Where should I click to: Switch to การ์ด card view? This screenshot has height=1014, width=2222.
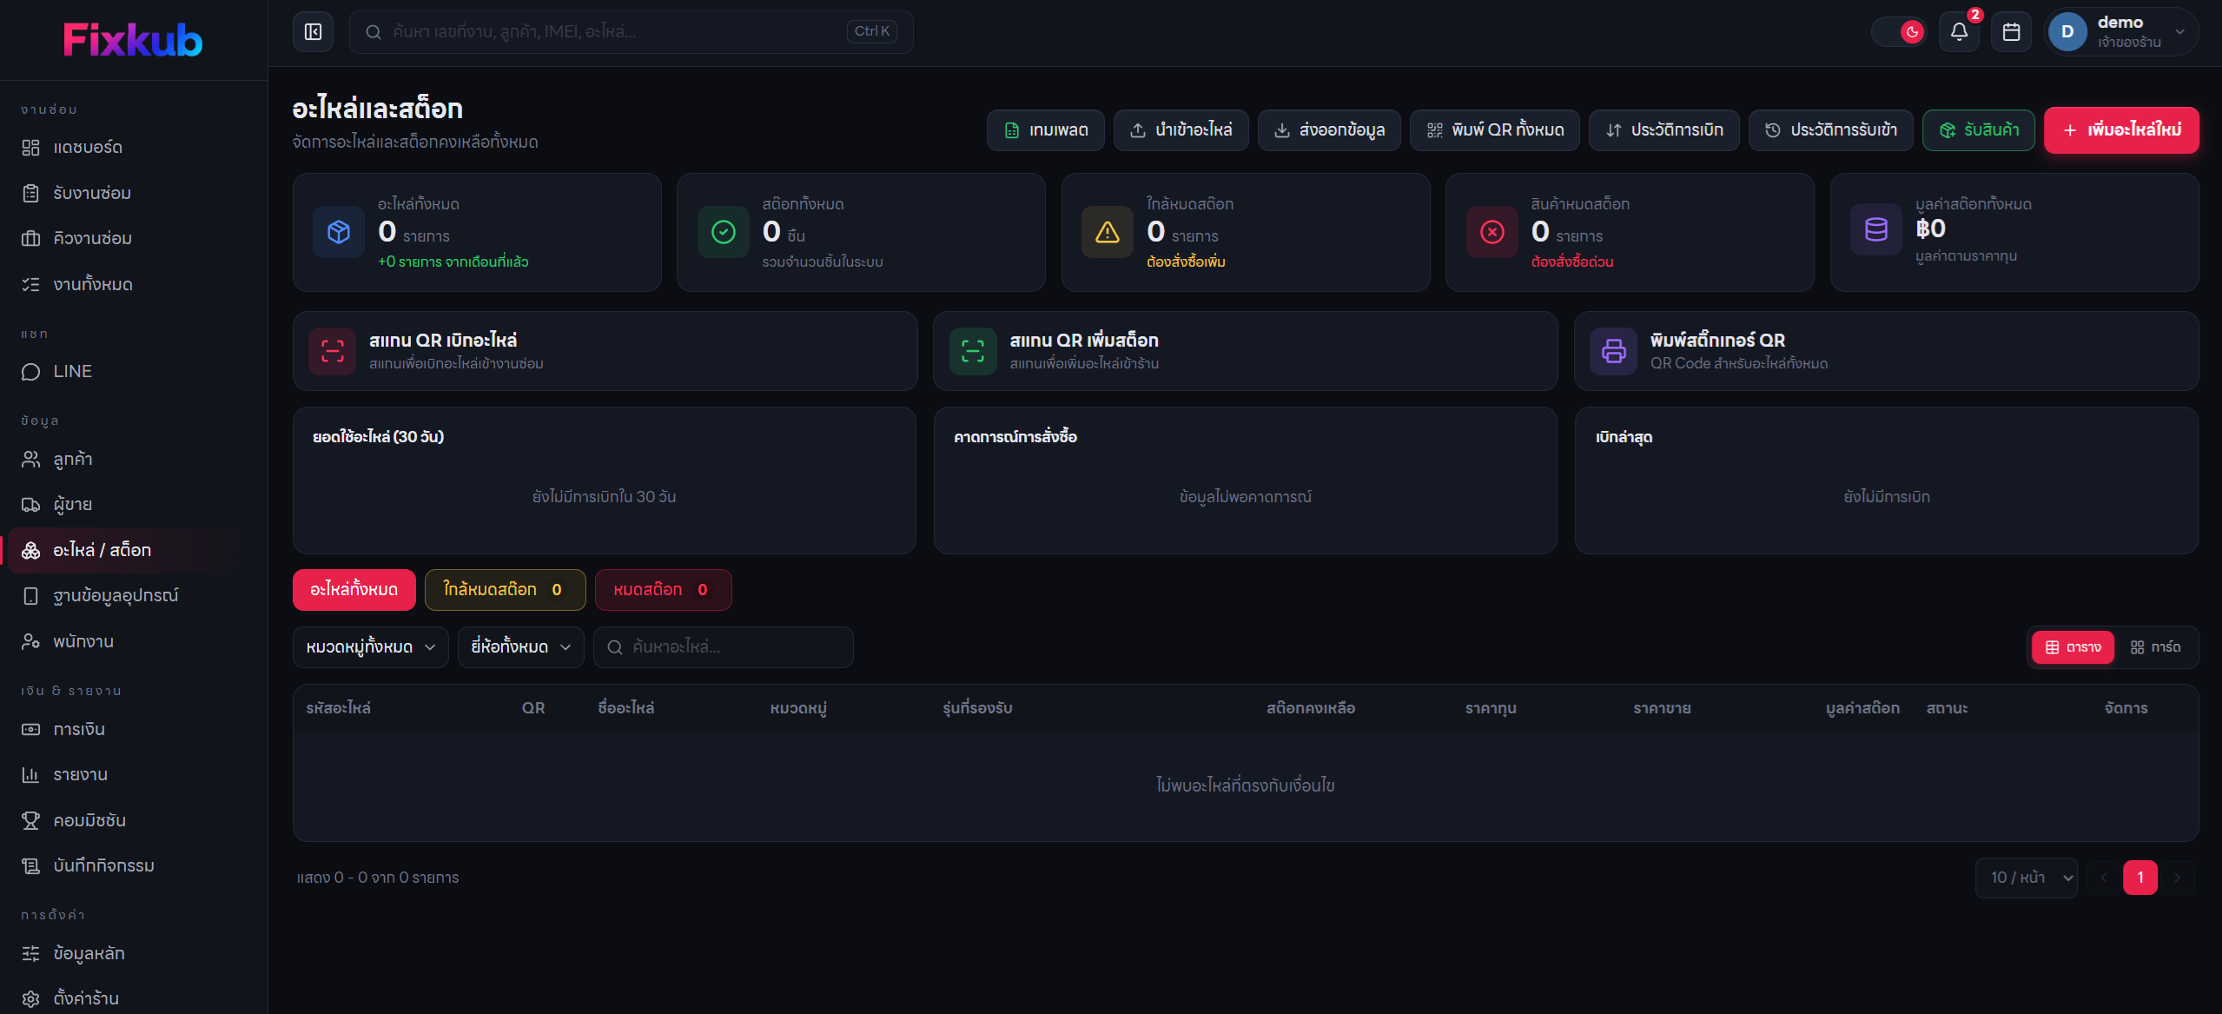click(2155, 647)
